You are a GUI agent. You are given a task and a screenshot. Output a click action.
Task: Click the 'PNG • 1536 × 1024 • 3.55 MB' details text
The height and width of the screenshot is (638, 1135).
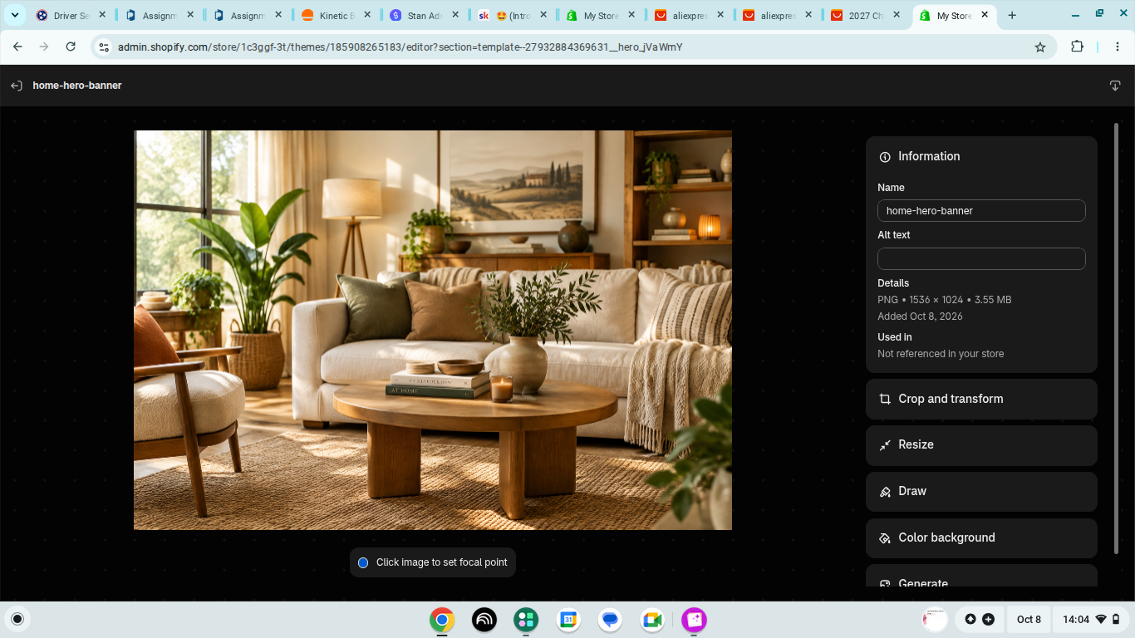click(x=945, y=300)
